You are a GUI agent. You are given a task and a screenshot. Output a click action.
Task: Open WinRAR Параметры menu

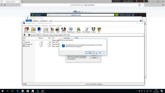click(52, 26)
